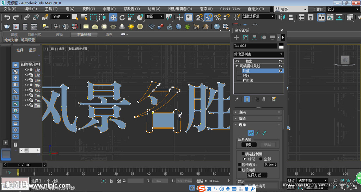
Task: Open the Create tab plus icon
Action: (237, 37)
